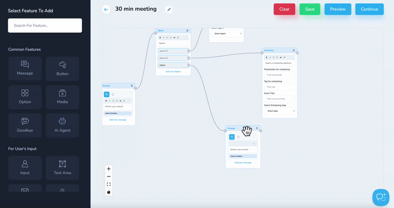Choose the Message feature from Common Features
The width and height of the screenshot is (394, 208).
(x=25, y=69)
